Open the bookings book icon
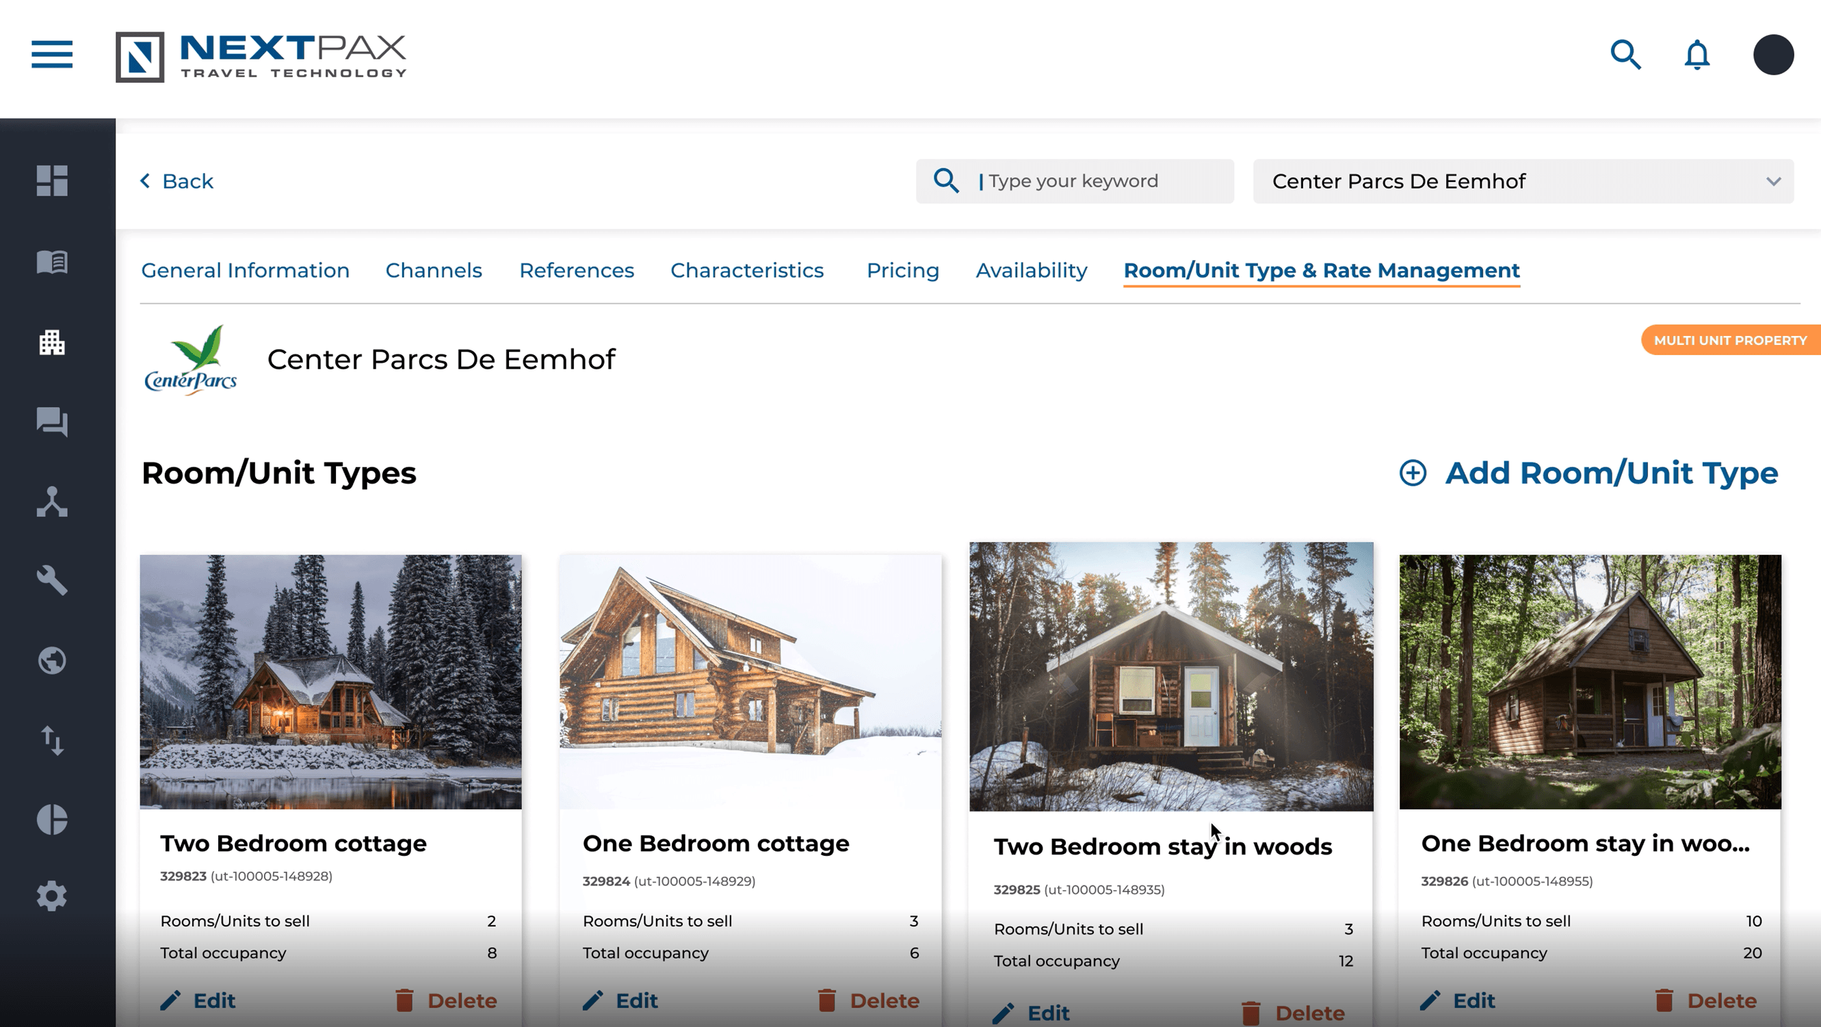The height and width of the screenshot is (1027, 1821). pos(51,261)
